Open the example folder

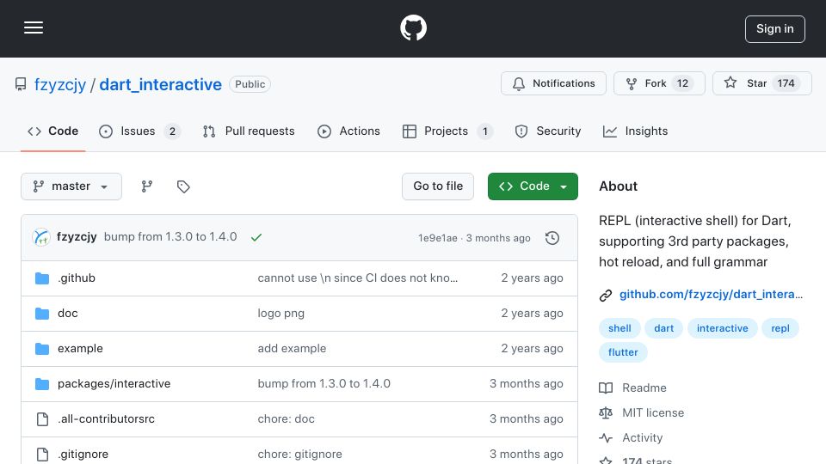(x=80, y=348)
